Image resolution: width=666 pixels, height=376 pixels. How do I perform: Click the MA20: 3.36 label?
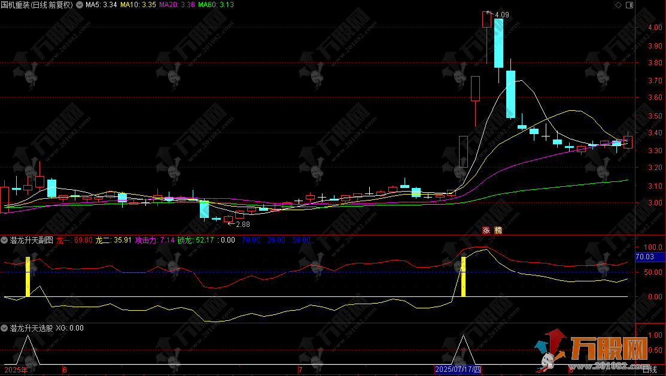coord(177,5)
